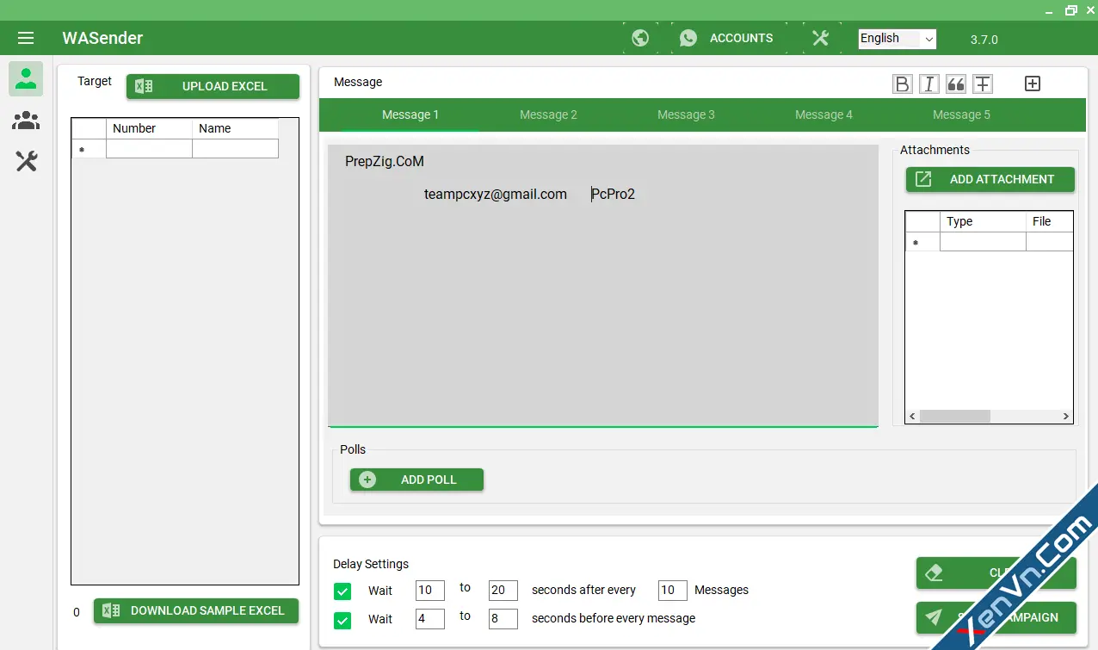Switch to the Message 4 tab
This screenshot has height=650, width=1098.
click(x=823, y=115)
